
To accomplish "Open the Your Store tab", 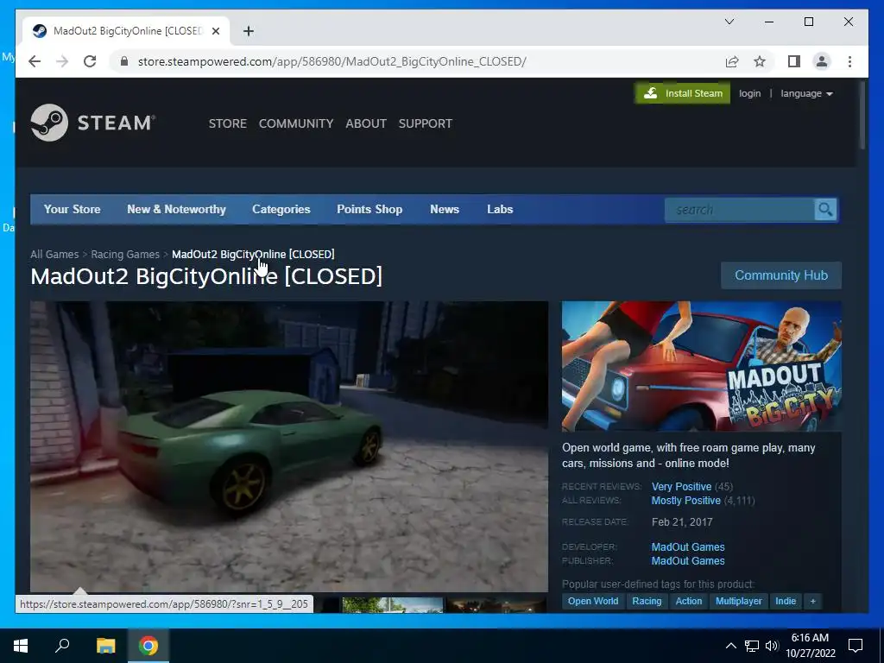I will (x=73, y=209).
